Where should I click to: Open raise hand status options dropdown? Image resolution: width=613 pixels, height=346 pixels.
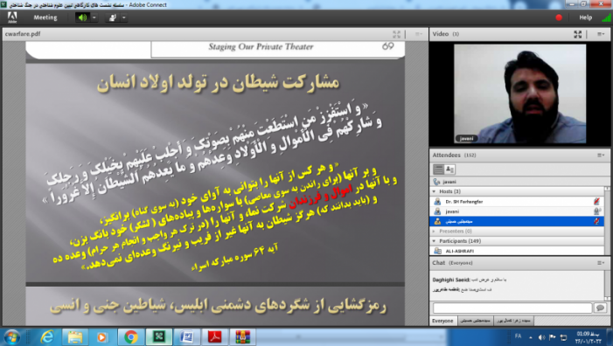tap(124, 17)
